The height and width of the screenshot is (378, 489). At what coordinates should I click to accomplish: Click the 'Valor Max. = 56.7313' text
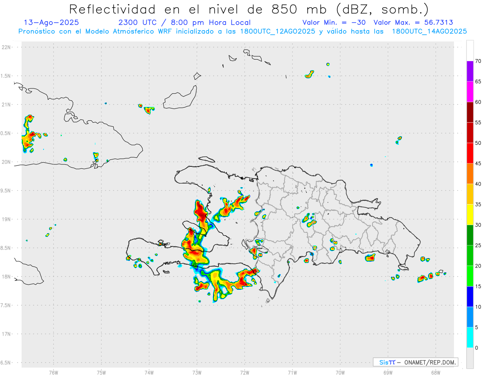pos(413,22)
